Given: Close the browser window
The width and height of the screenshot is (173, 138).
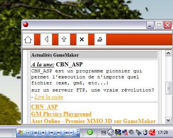Looking at the screenshot, I should tap(167, 25).
